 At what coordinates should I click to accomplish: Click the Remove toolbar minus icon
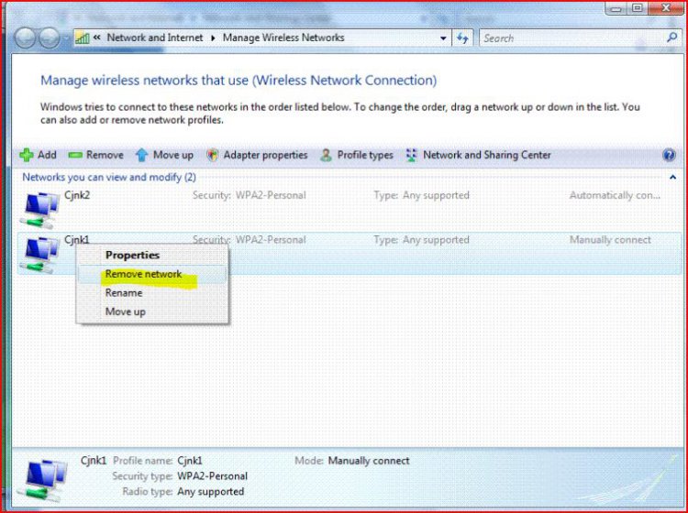click(x=75, y=155)
